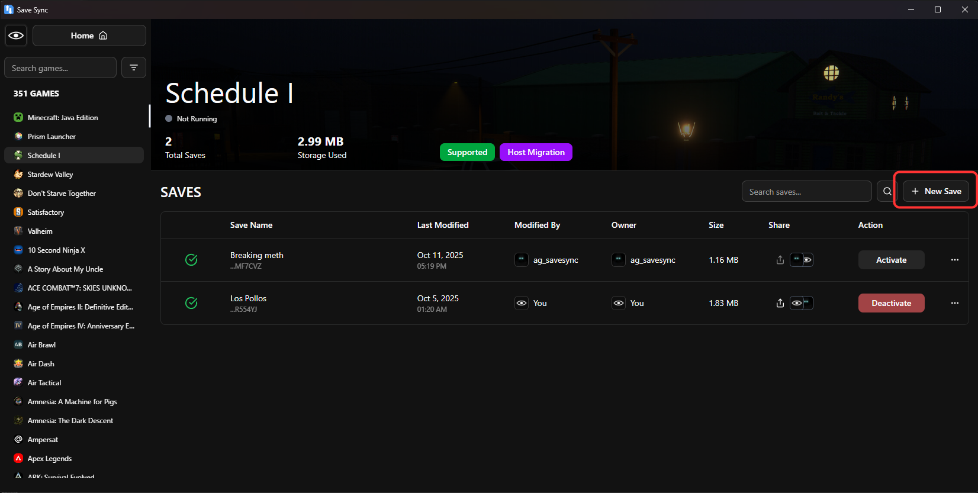The width and height of the screenshot is (978, 493).
Task: Click the You avatar in Owner column
Action: pyautogui.click(x=618, y=303)
